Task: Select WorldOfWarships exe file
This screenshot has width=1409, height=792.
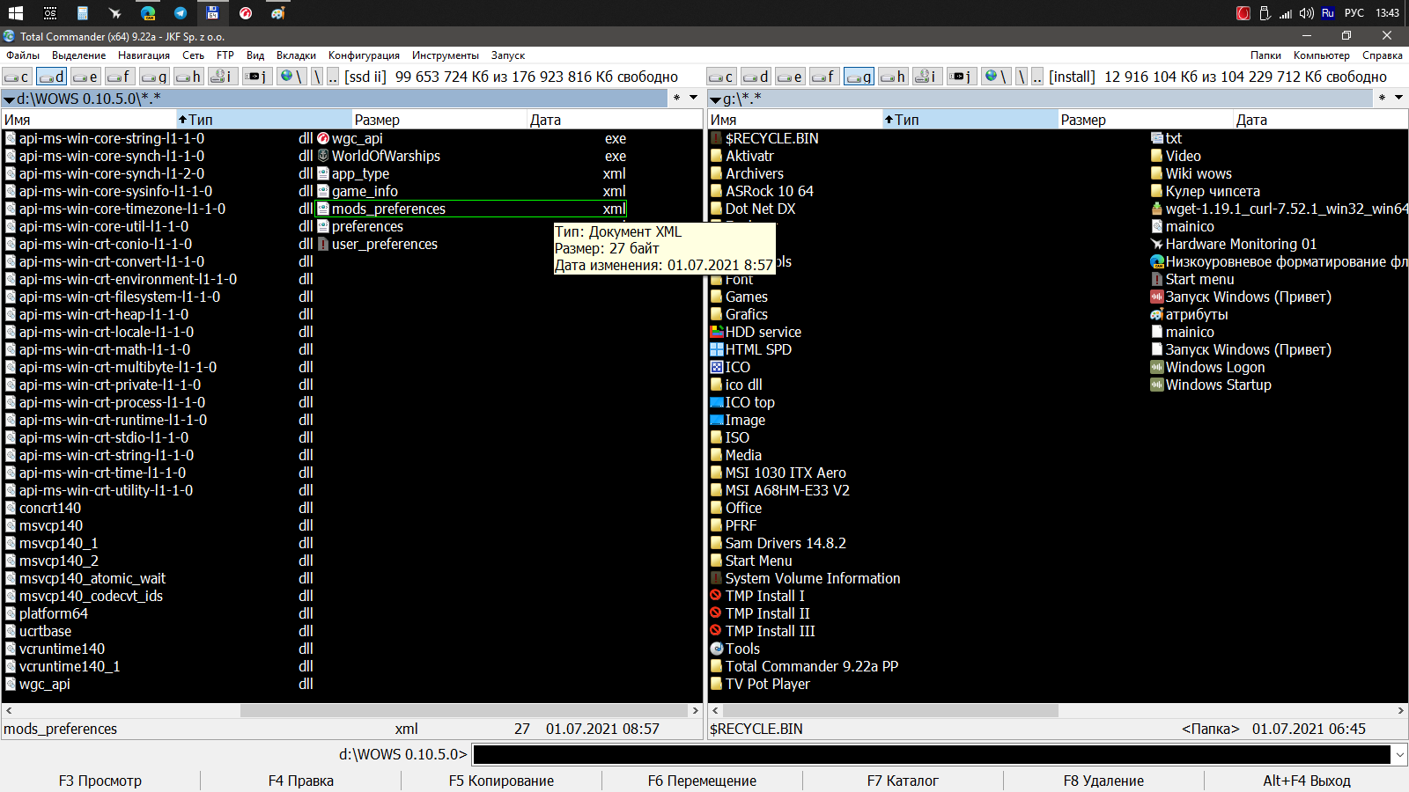Action: click(x=471, y=156)
